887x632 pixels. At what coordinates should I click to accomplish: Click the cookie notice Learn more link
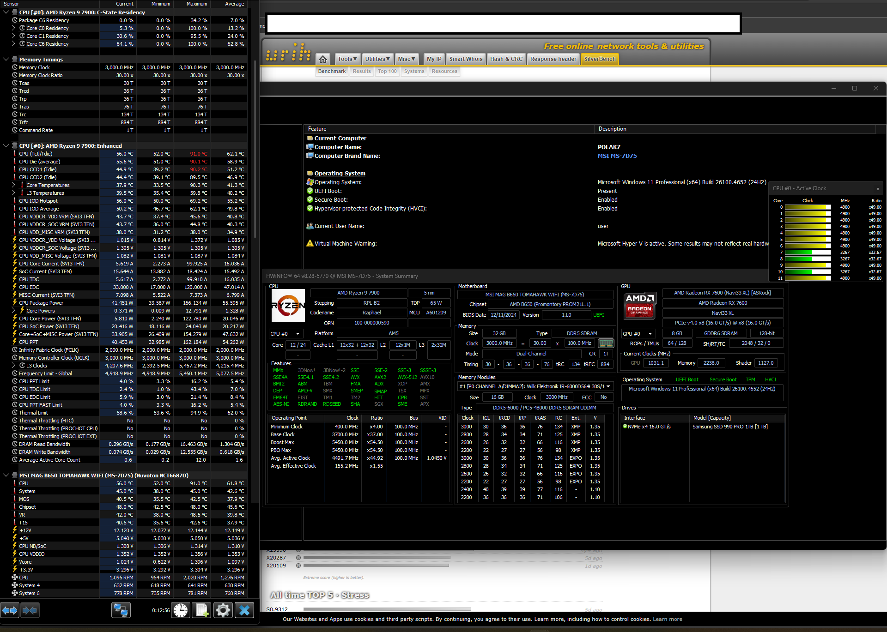(667, 619)
